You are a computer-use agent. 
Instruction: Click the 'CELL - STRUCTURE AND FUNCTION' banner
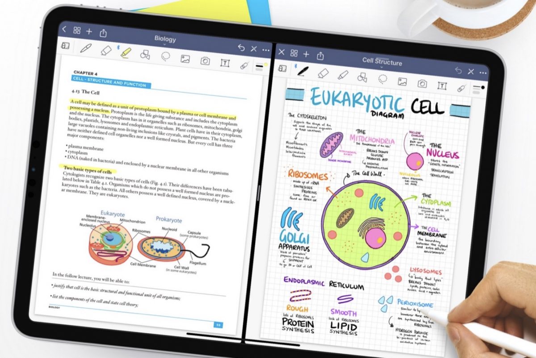click(x=111, y=83)
